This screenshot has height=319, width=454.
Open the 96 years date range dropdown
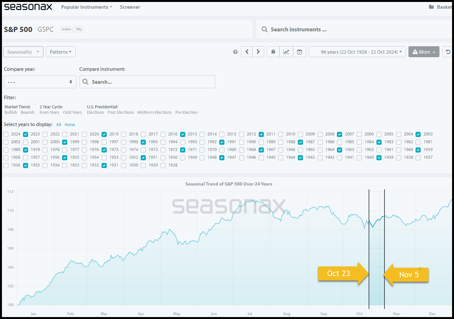pos(357,52)
